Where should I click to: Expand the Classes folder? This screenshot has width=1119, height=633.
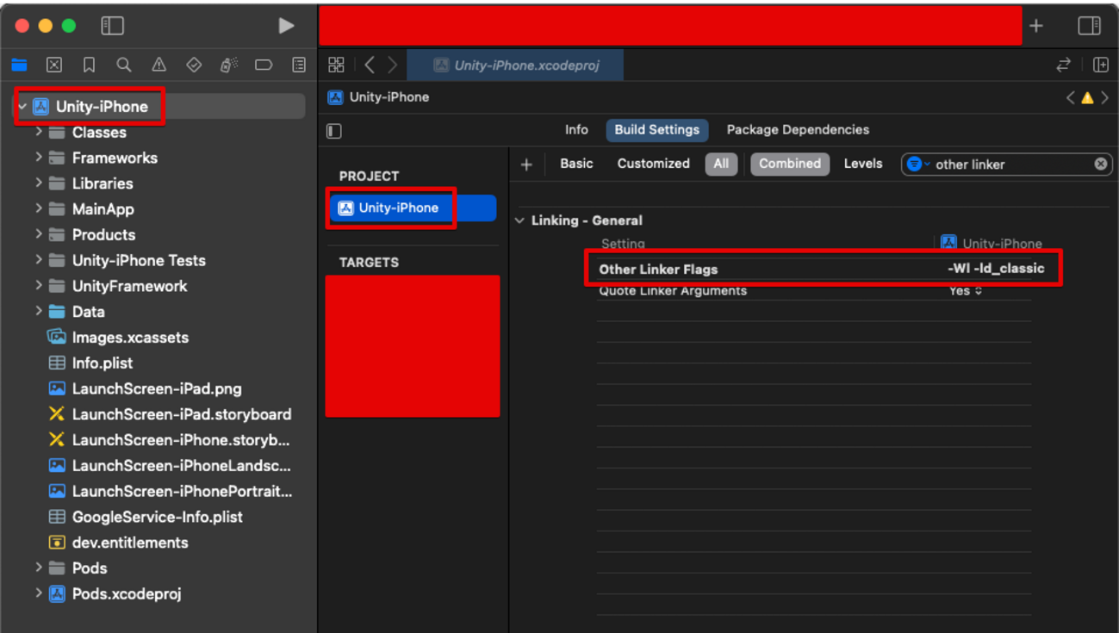click(39, 133)
